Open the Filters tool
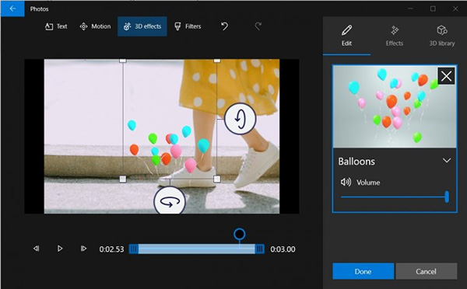This screenshot has height=289, width=467. [x=188, y=26]
